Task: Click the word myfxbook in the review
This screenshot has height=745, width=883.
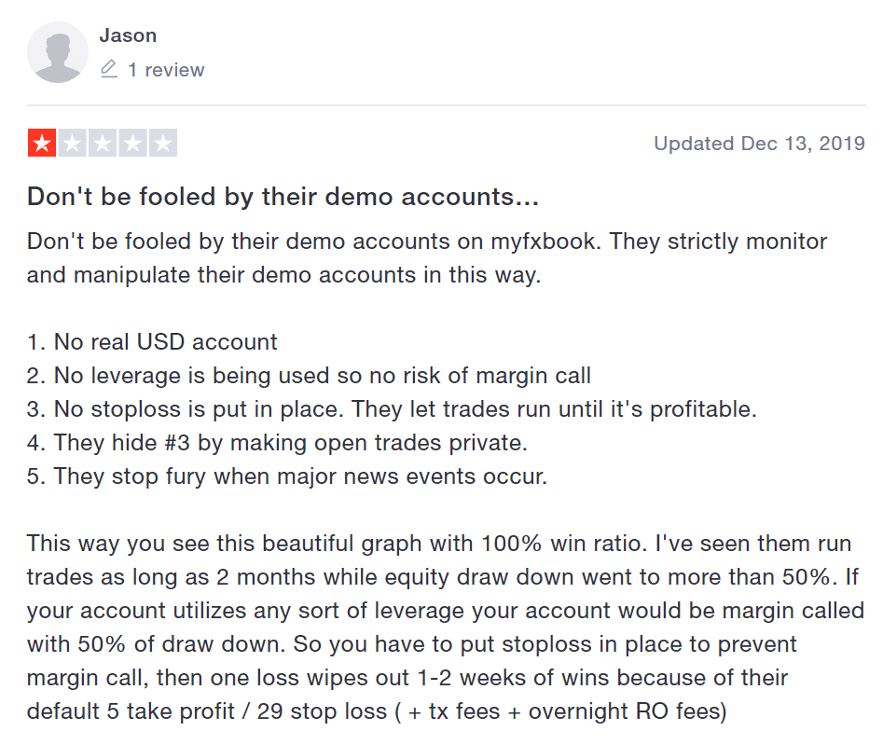Action: tap(543, 241)
